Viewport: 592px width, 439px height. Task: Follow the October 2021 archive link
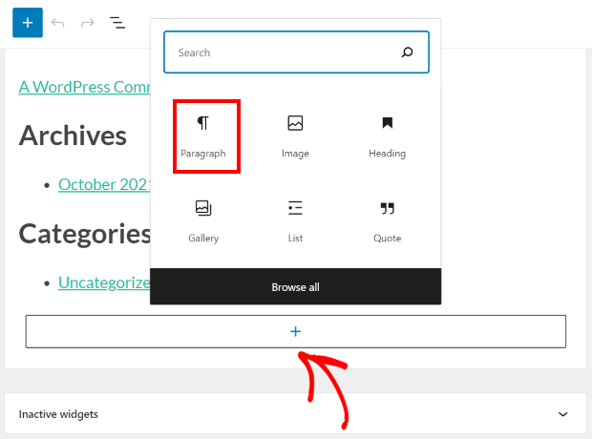point(103,184)
